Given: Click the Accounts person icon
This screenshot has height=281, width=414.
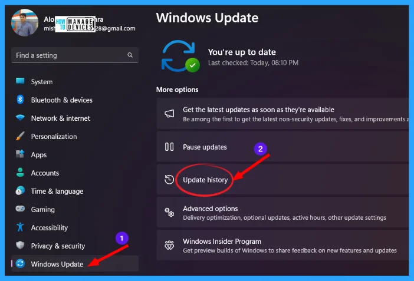Looking at the screenshot, I should coord(20,172).
